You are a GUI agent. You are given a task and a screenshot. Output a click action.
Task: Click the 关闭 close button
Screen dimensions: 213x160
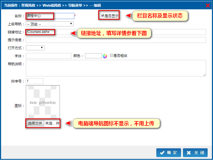195,153
